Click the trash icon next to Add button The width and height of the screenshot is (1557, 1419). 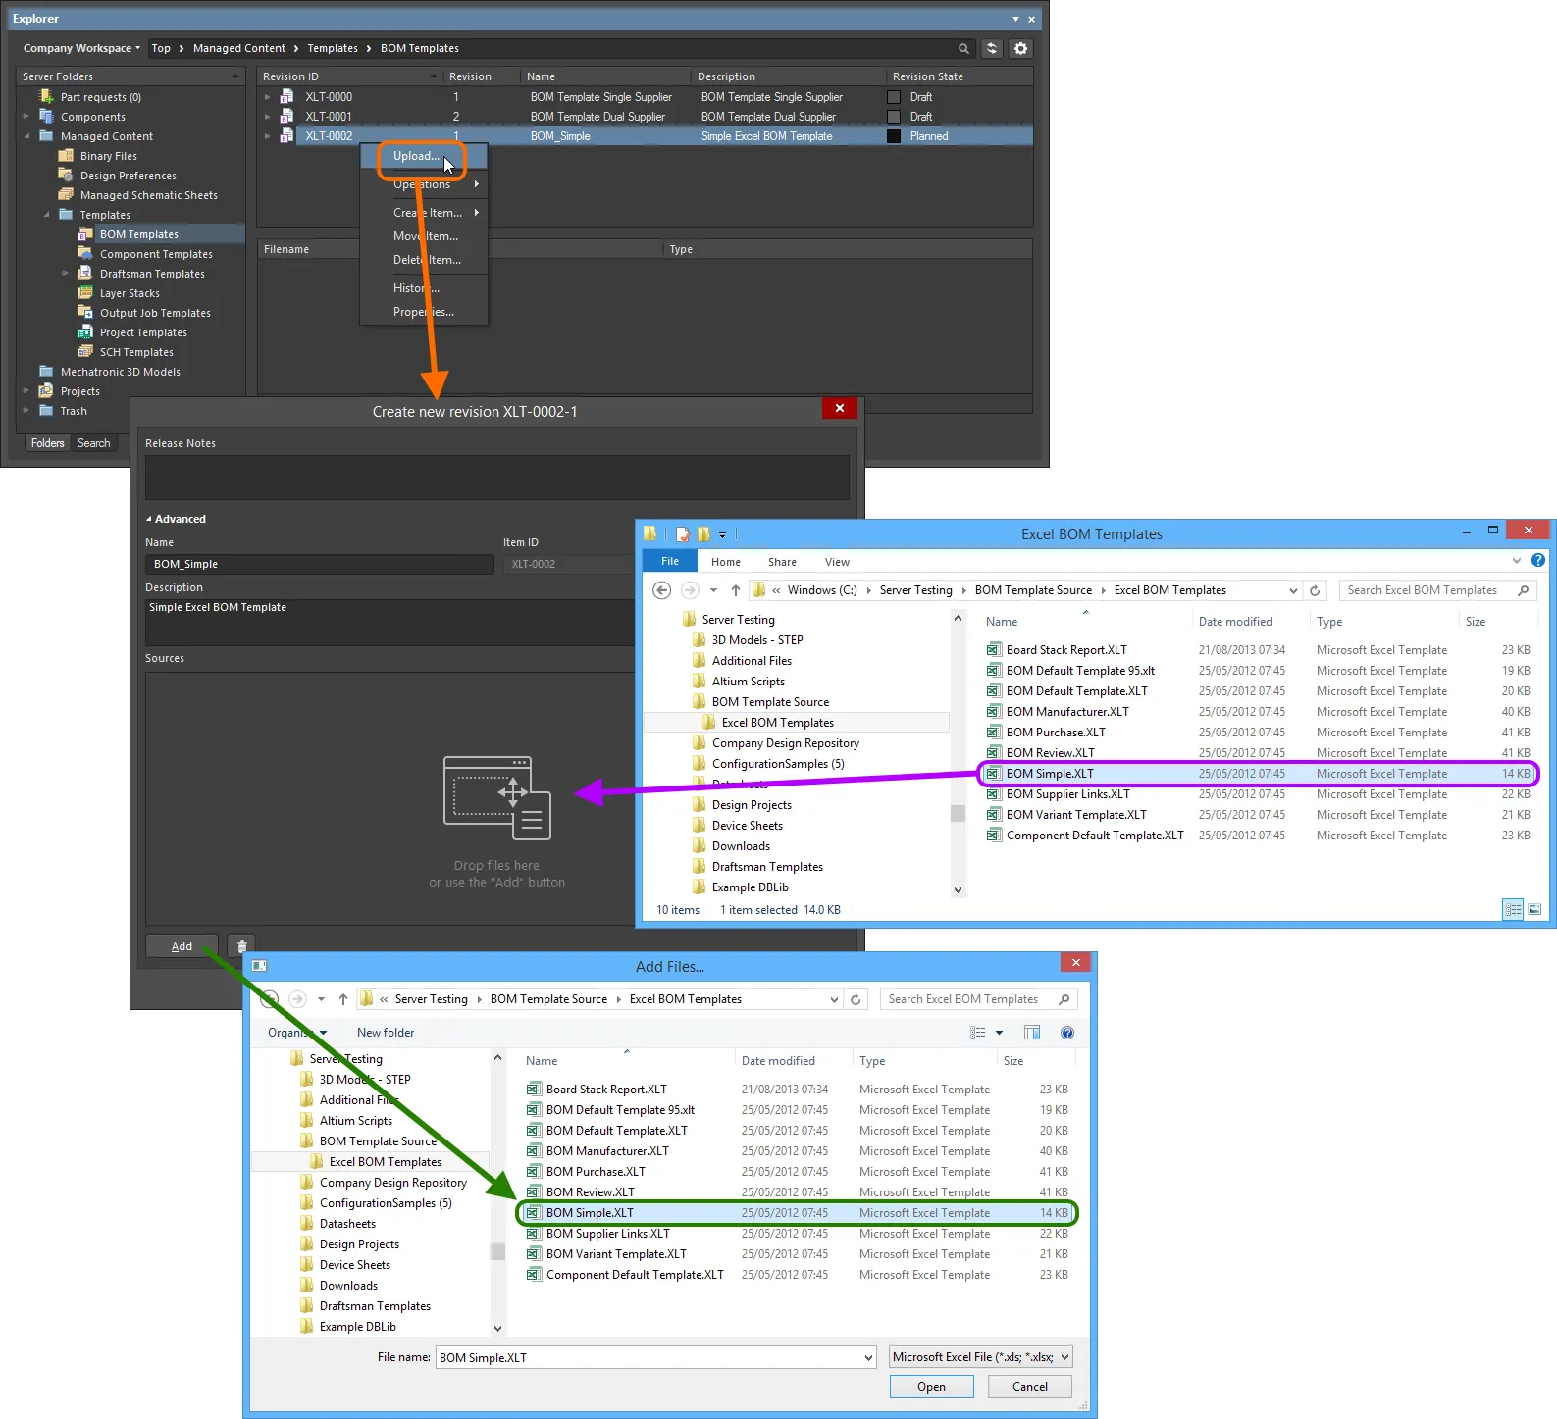click(241, 946)
